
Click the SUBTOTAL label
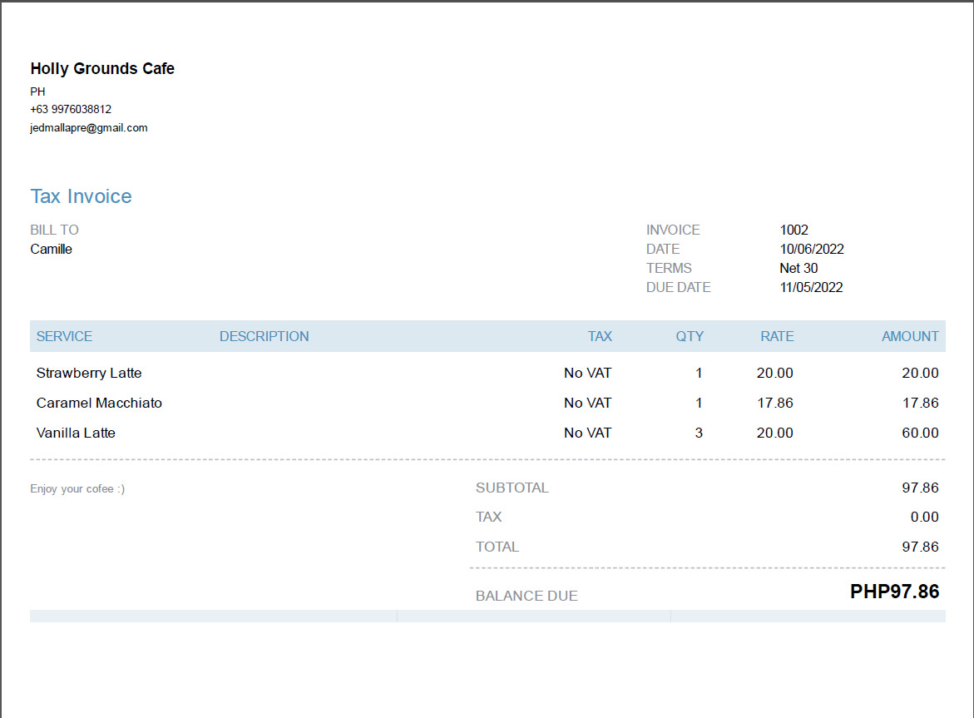pos(512,488)
